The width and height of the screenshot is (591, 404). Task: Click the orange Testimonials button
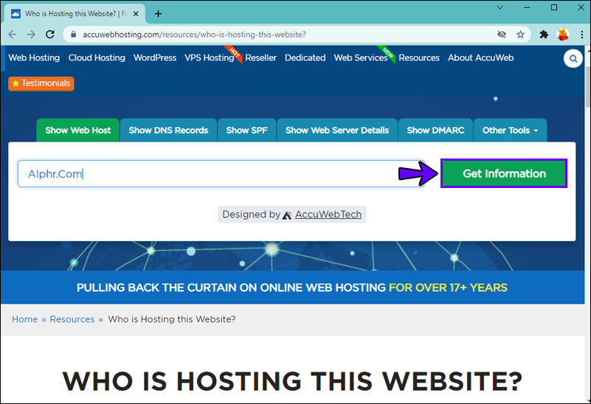[41, 83]
